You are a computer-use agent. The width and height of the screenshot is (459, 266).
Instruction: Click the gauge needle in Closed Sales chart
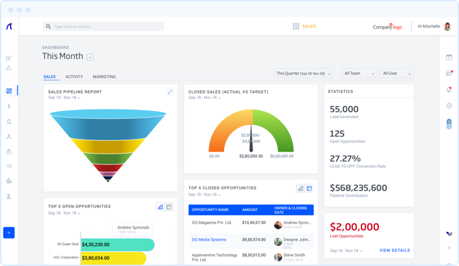(x=251, y=137)
